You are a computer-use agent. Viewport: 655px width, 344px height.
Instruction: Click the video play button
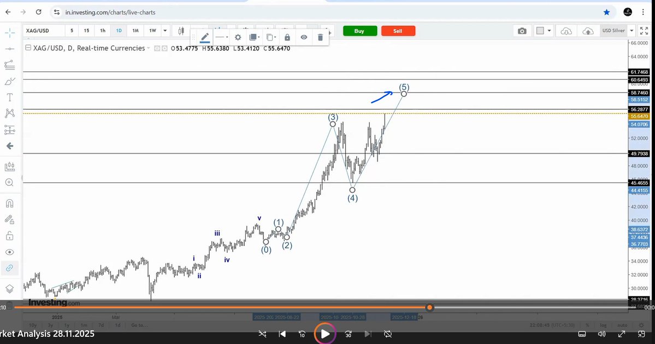(x=325, y=334)
